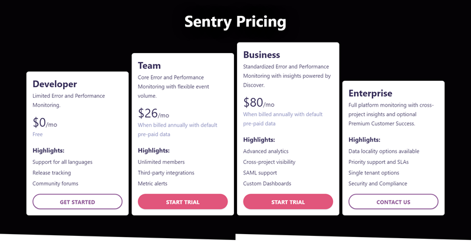
Task: Select the Team plan heading
Action: pos(149,65)
